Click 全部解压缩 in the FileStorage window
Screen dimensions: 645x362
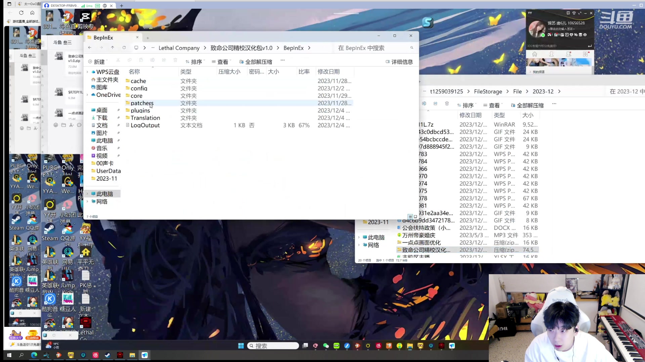tap(528, 105)
